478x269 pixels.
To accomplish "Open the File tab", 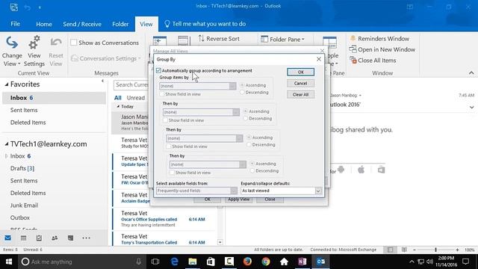I will 15,24.
